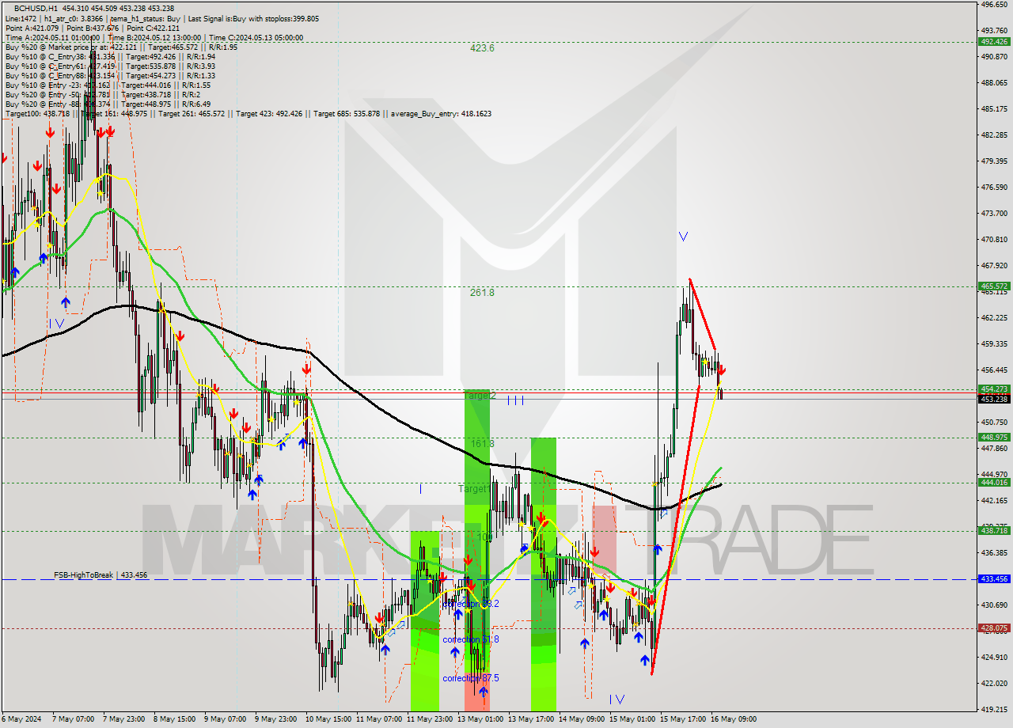Click the 419.235 price axis value

point(993,710)
